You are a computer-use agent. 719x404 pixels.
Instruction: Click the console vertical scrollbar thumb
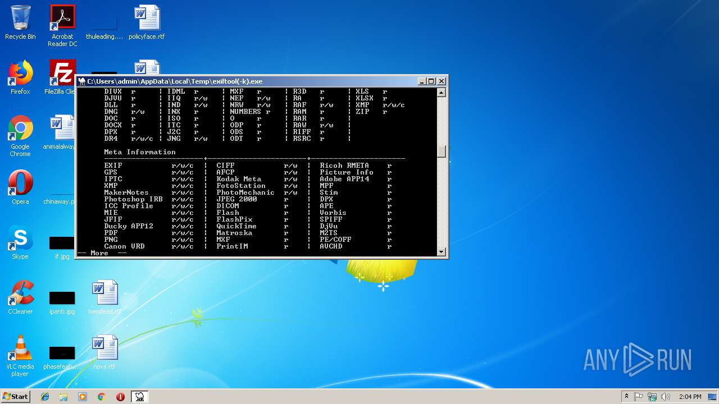442,151
